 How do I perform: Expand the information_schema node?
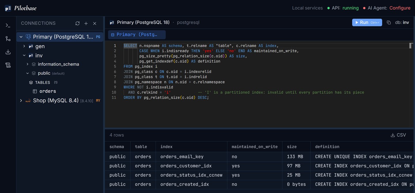pyautogui.click(x=27, y=64)
